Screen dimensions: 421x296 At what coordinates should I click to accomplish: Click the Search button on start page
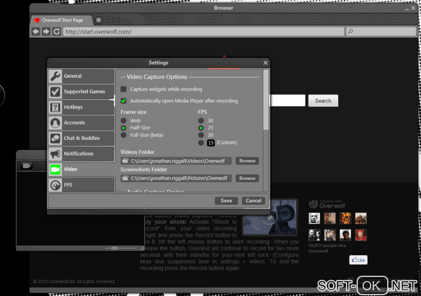coord(323,100)
